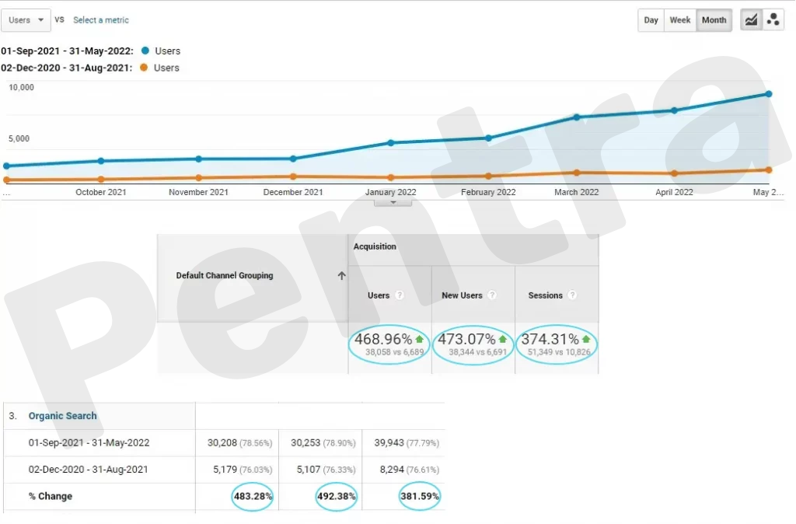Select the blue data point for October 2021
Image resolution: width=796 pixels, height=524 pixels.
click(101, 161)
